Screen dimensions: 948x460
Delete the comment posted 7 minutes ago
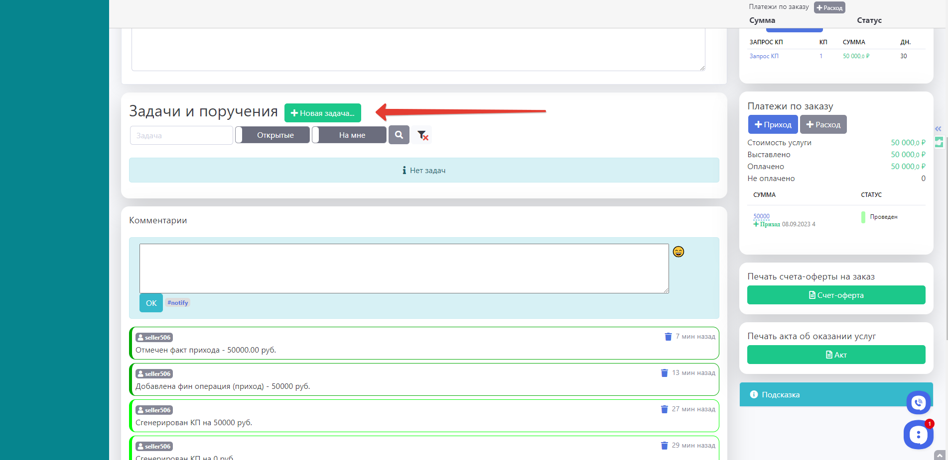668,337
